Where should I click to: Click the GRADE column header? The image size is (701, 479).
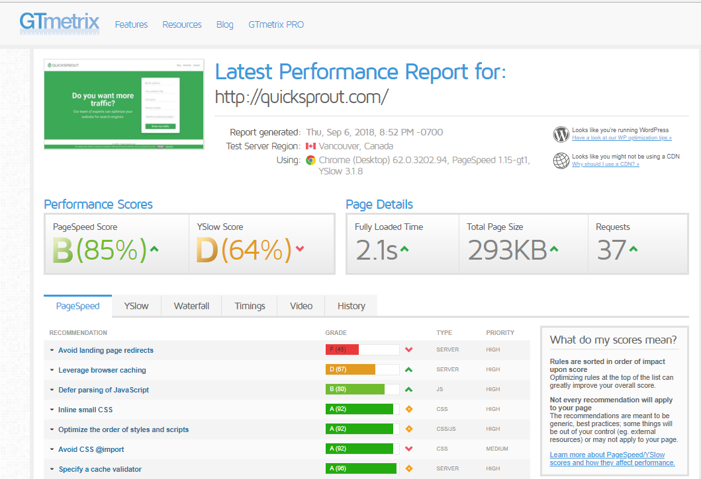click(336, 332)
